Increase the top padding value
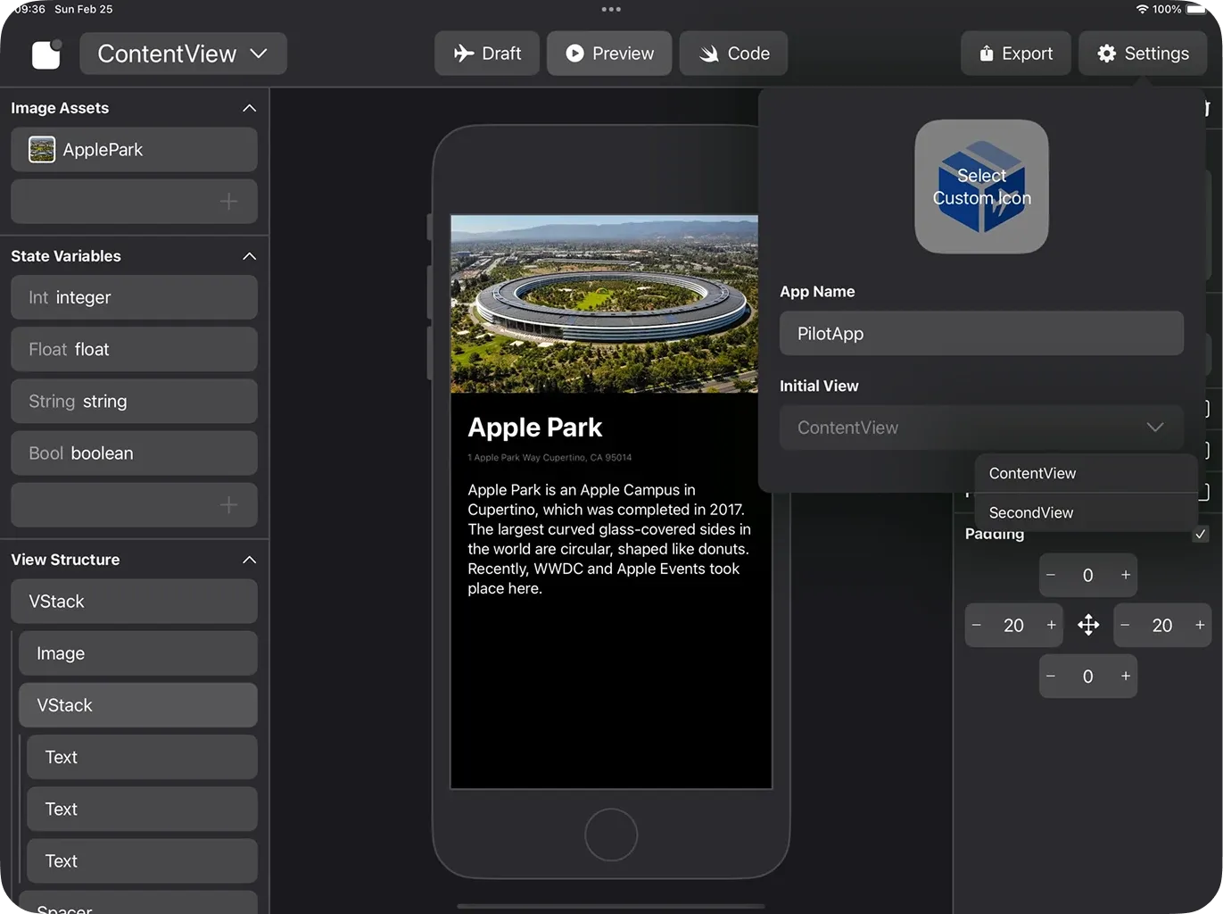This screenshot has width=1223, height=914. point(1126,575)
